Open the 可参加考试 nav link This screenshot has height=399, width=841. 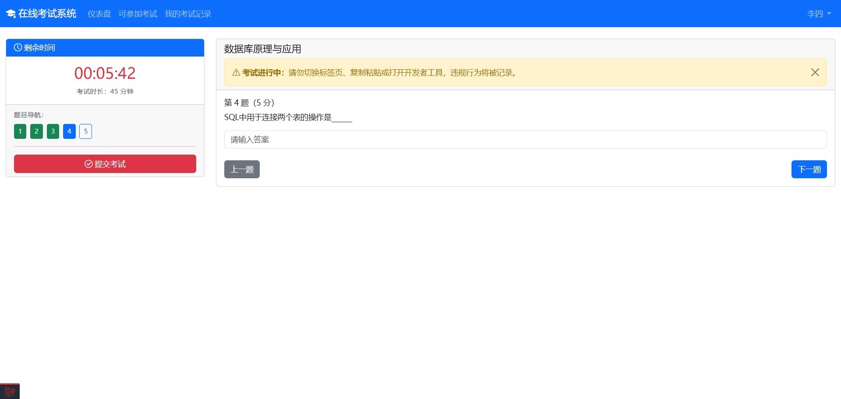click(x=138, y=14)
